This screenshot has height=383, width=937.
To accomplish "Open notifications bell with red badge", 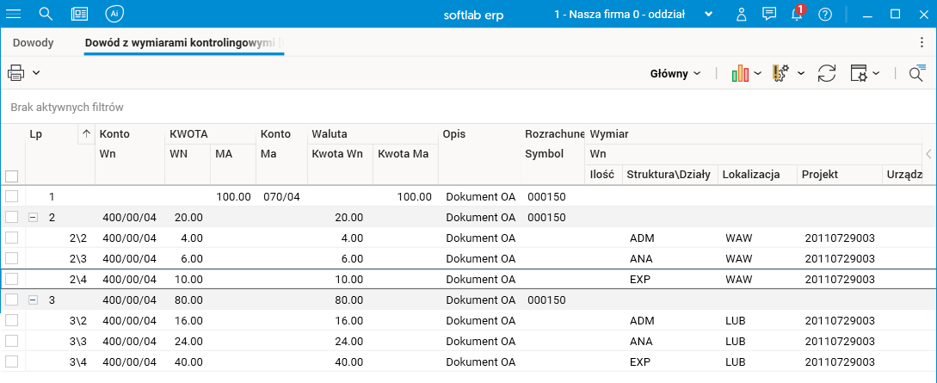I will coord(798,14).
